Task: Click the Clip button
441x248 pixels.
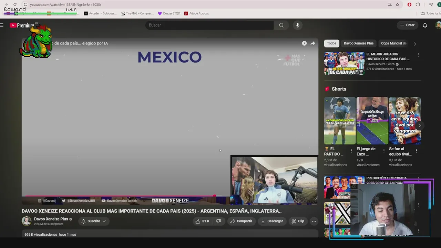Action: pyautogui.click(x=298, y=221)
